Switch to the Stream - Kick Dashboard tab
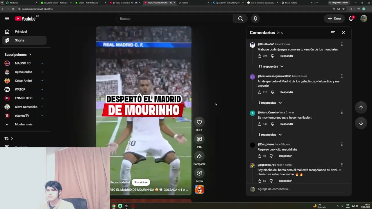372x209 pixels. (x=90, y=3)
